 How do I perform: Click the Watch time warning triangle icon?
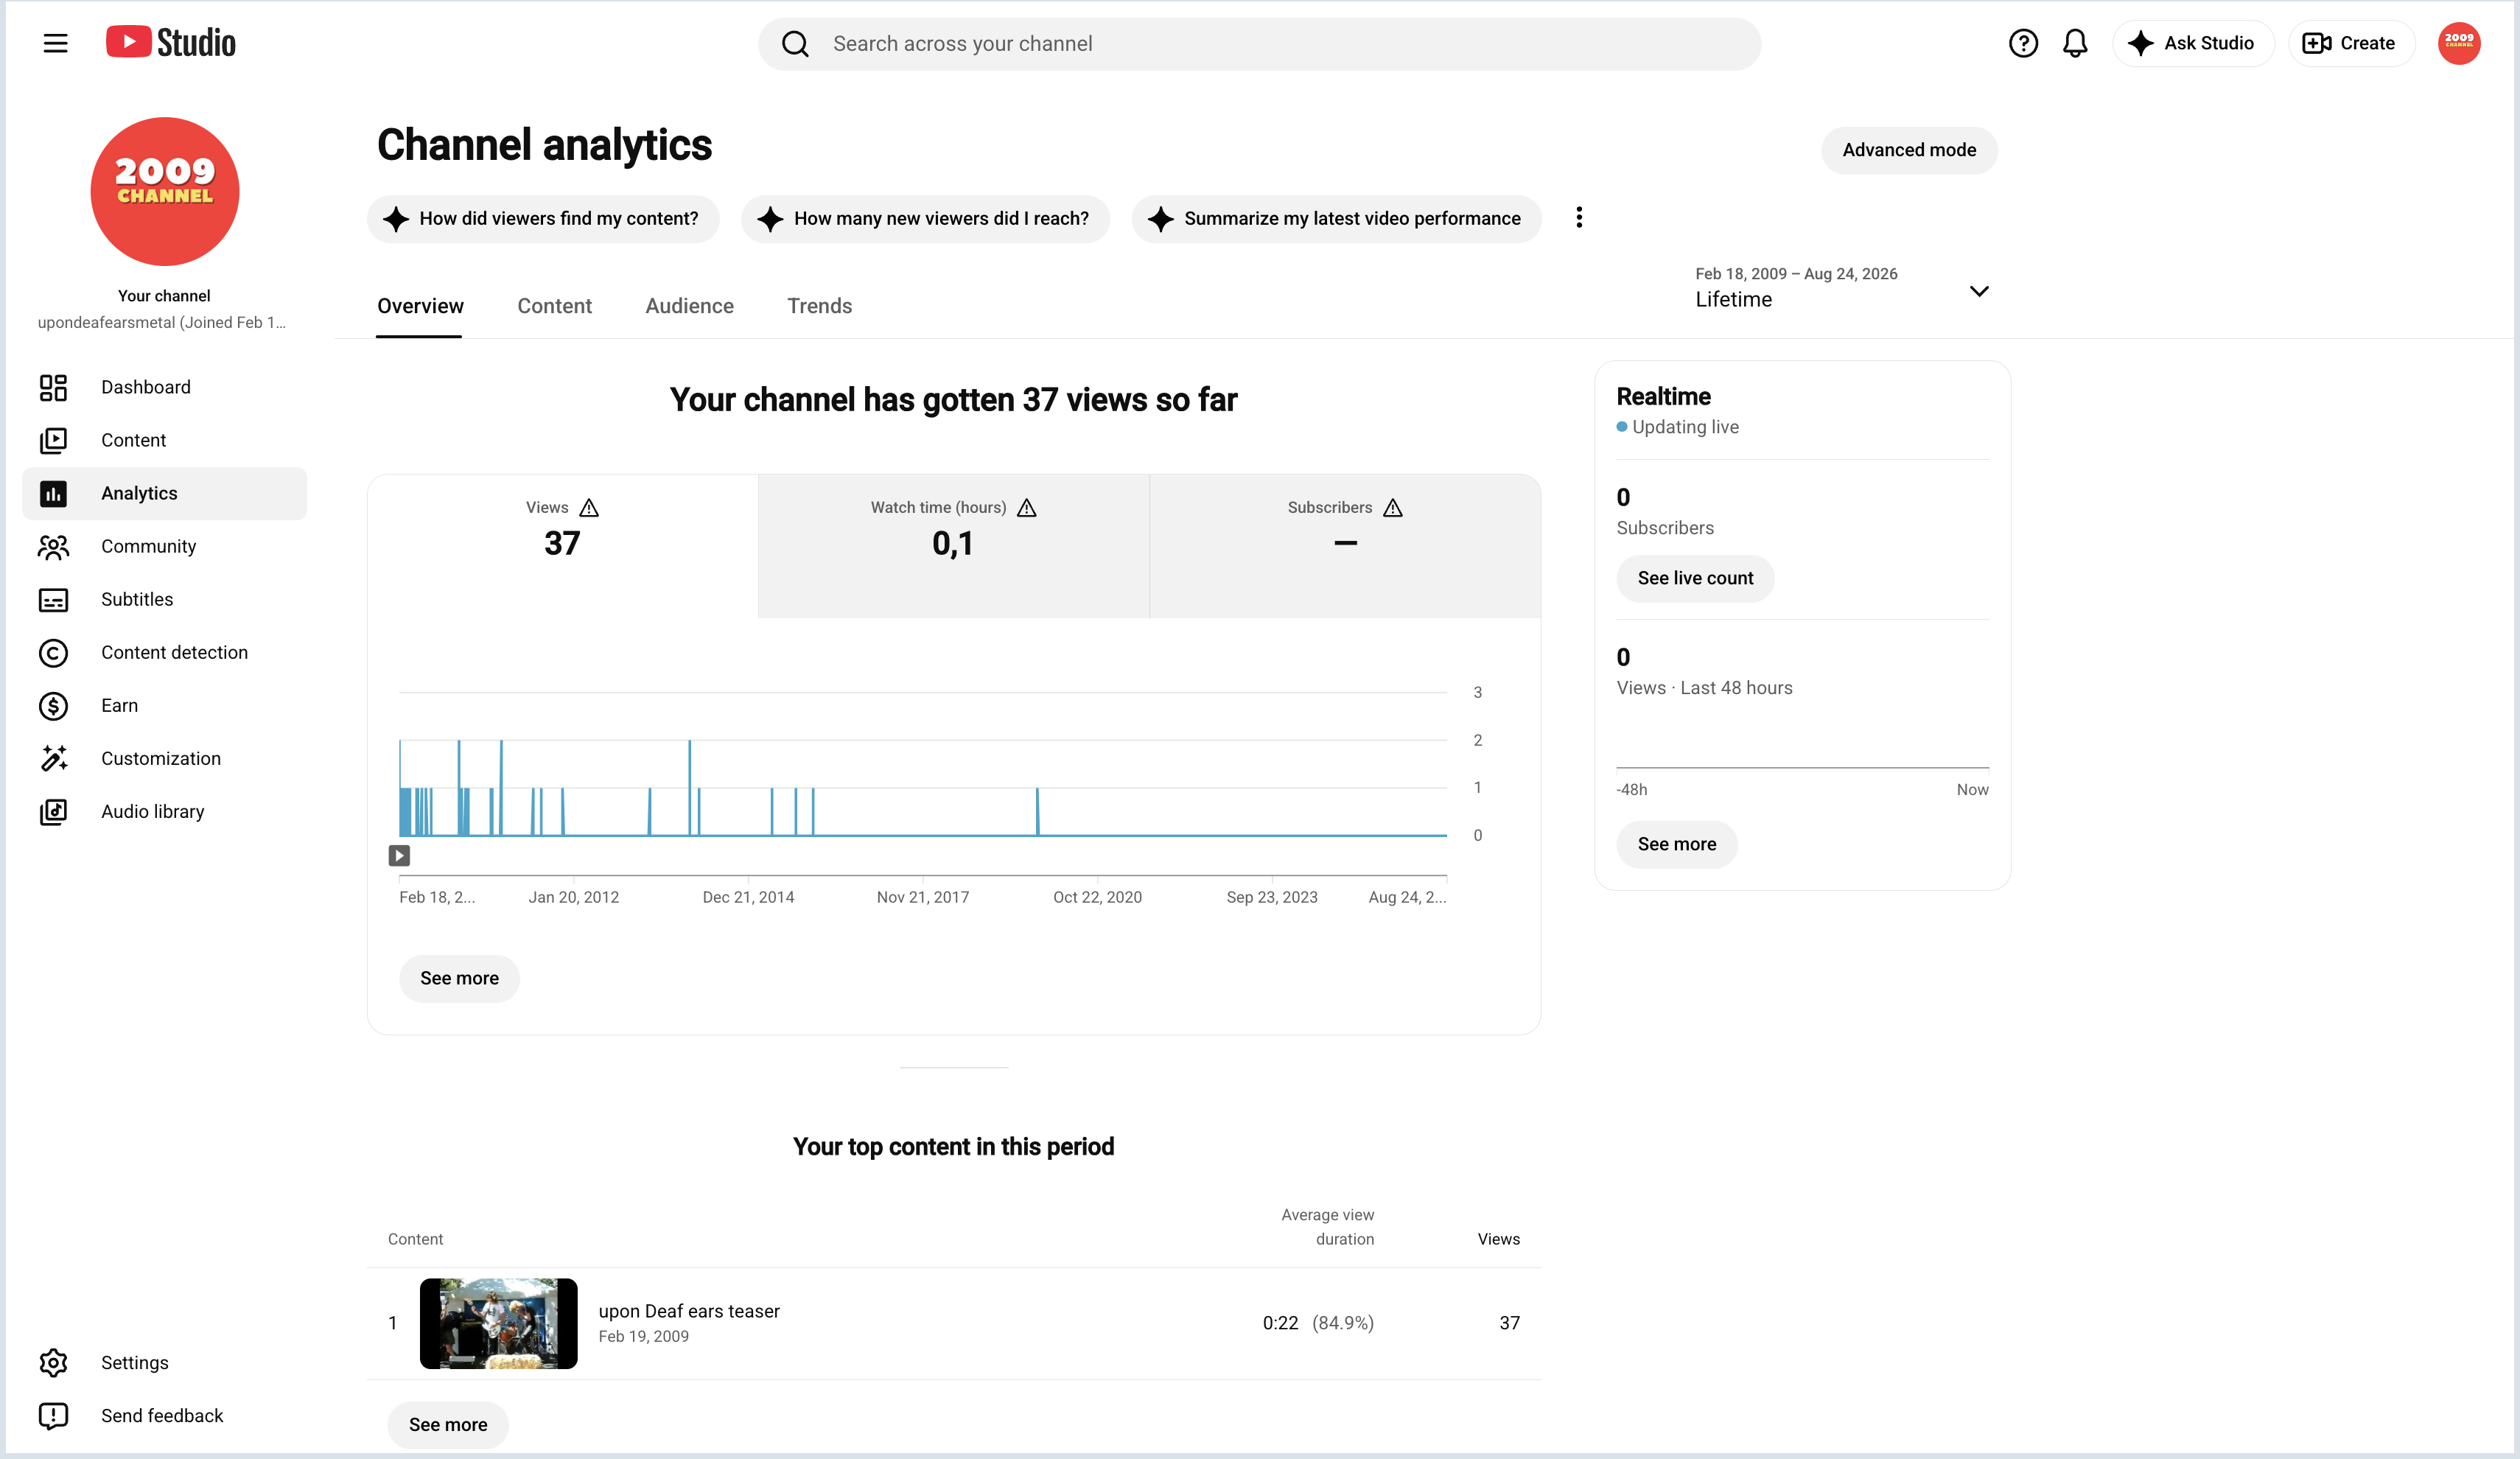1026,508
